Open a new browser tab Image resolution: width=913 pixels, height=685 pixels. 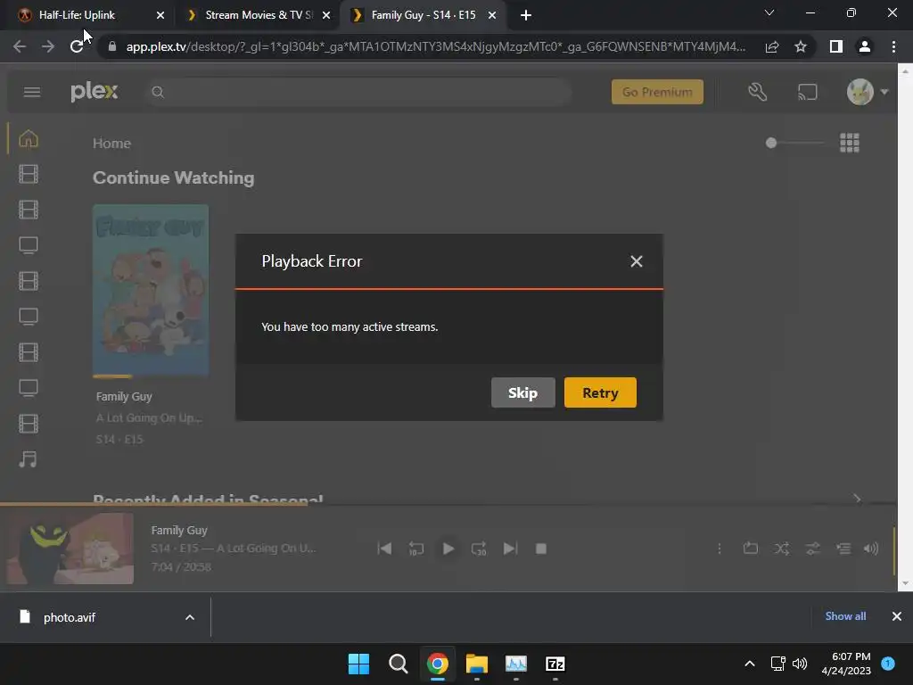526,15
